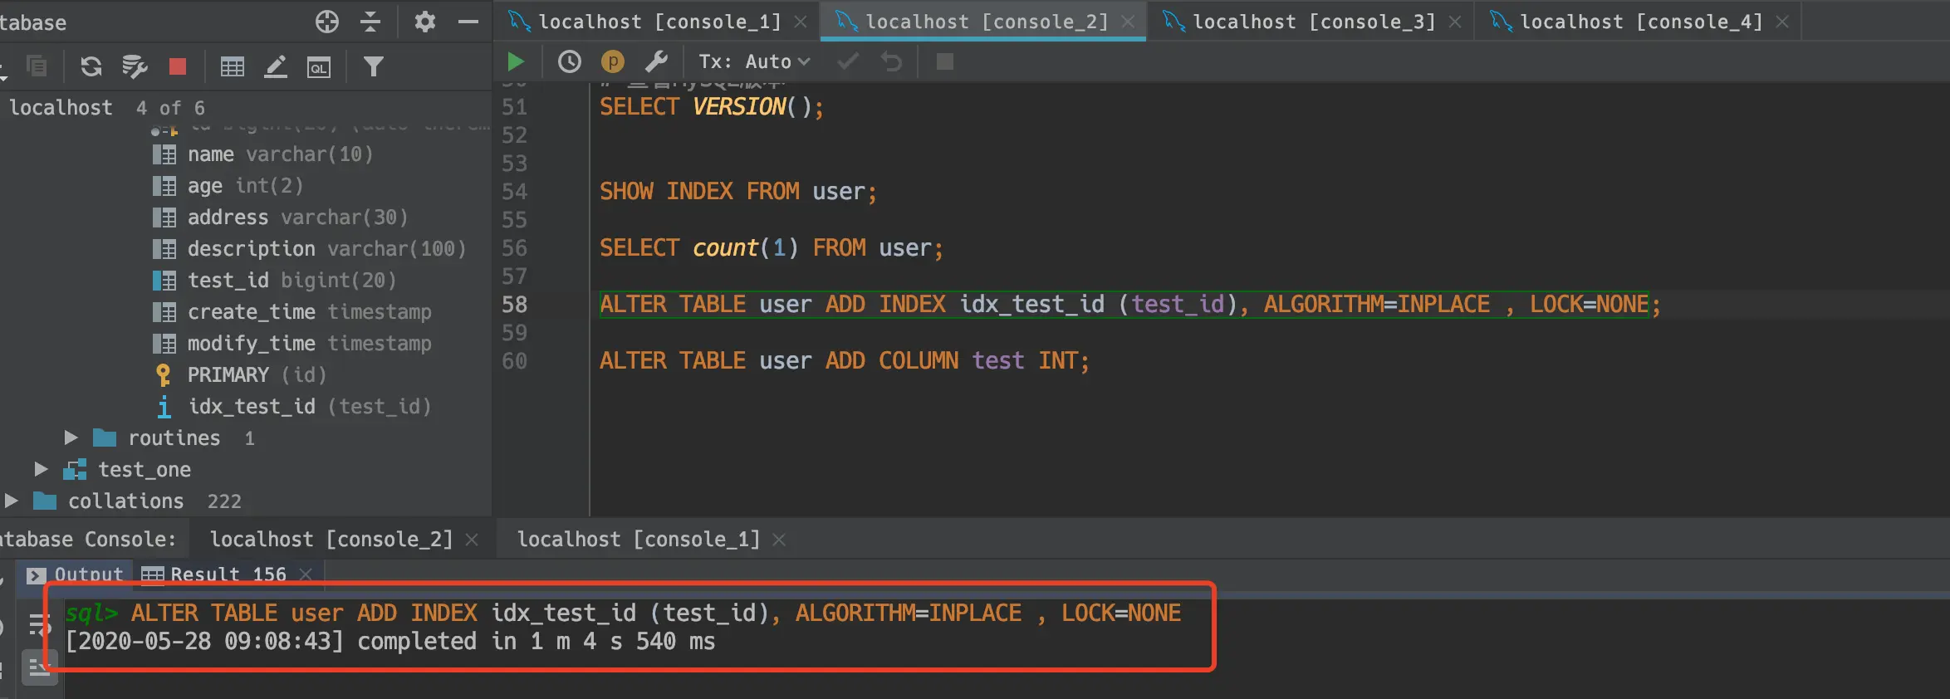Image resolution: width=1950 pixels, height=699 pixels.
Task: Click the locate/crosshair icon in Database panel
Action: (x=327, y=22)
